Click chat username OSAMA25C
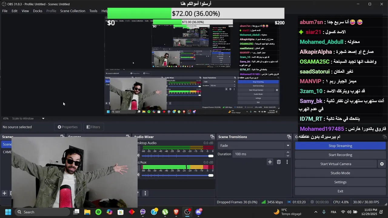This screenshot has height=218, width=388. point(314,61)
